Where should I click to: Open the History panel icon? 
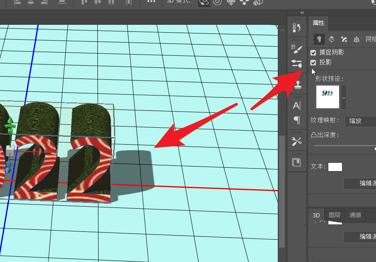(x=297, y=28)
